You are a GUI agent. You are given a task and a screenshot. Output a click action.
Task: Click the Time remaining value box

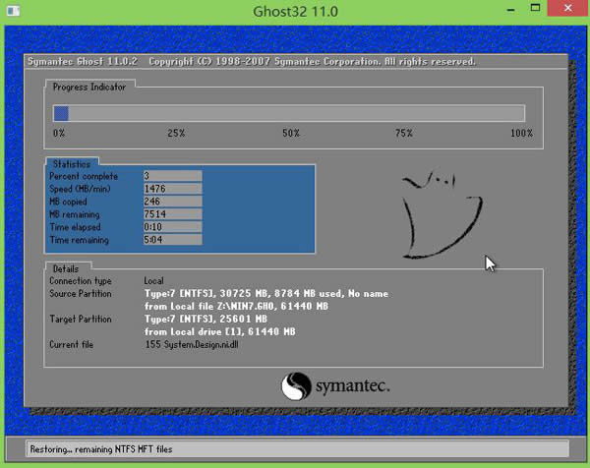[172, 239]
